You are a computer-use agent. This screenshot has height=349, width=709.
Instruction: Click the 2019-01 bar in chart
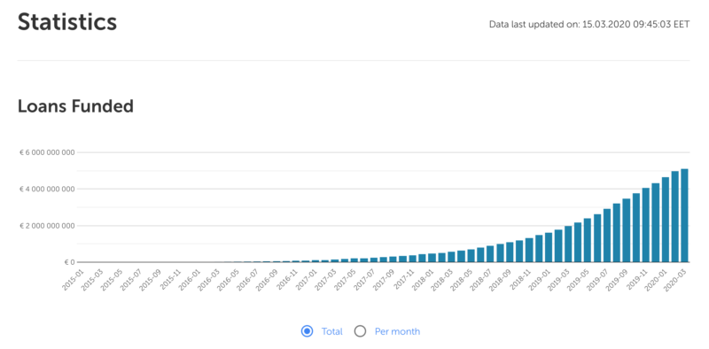coord(549,247)
